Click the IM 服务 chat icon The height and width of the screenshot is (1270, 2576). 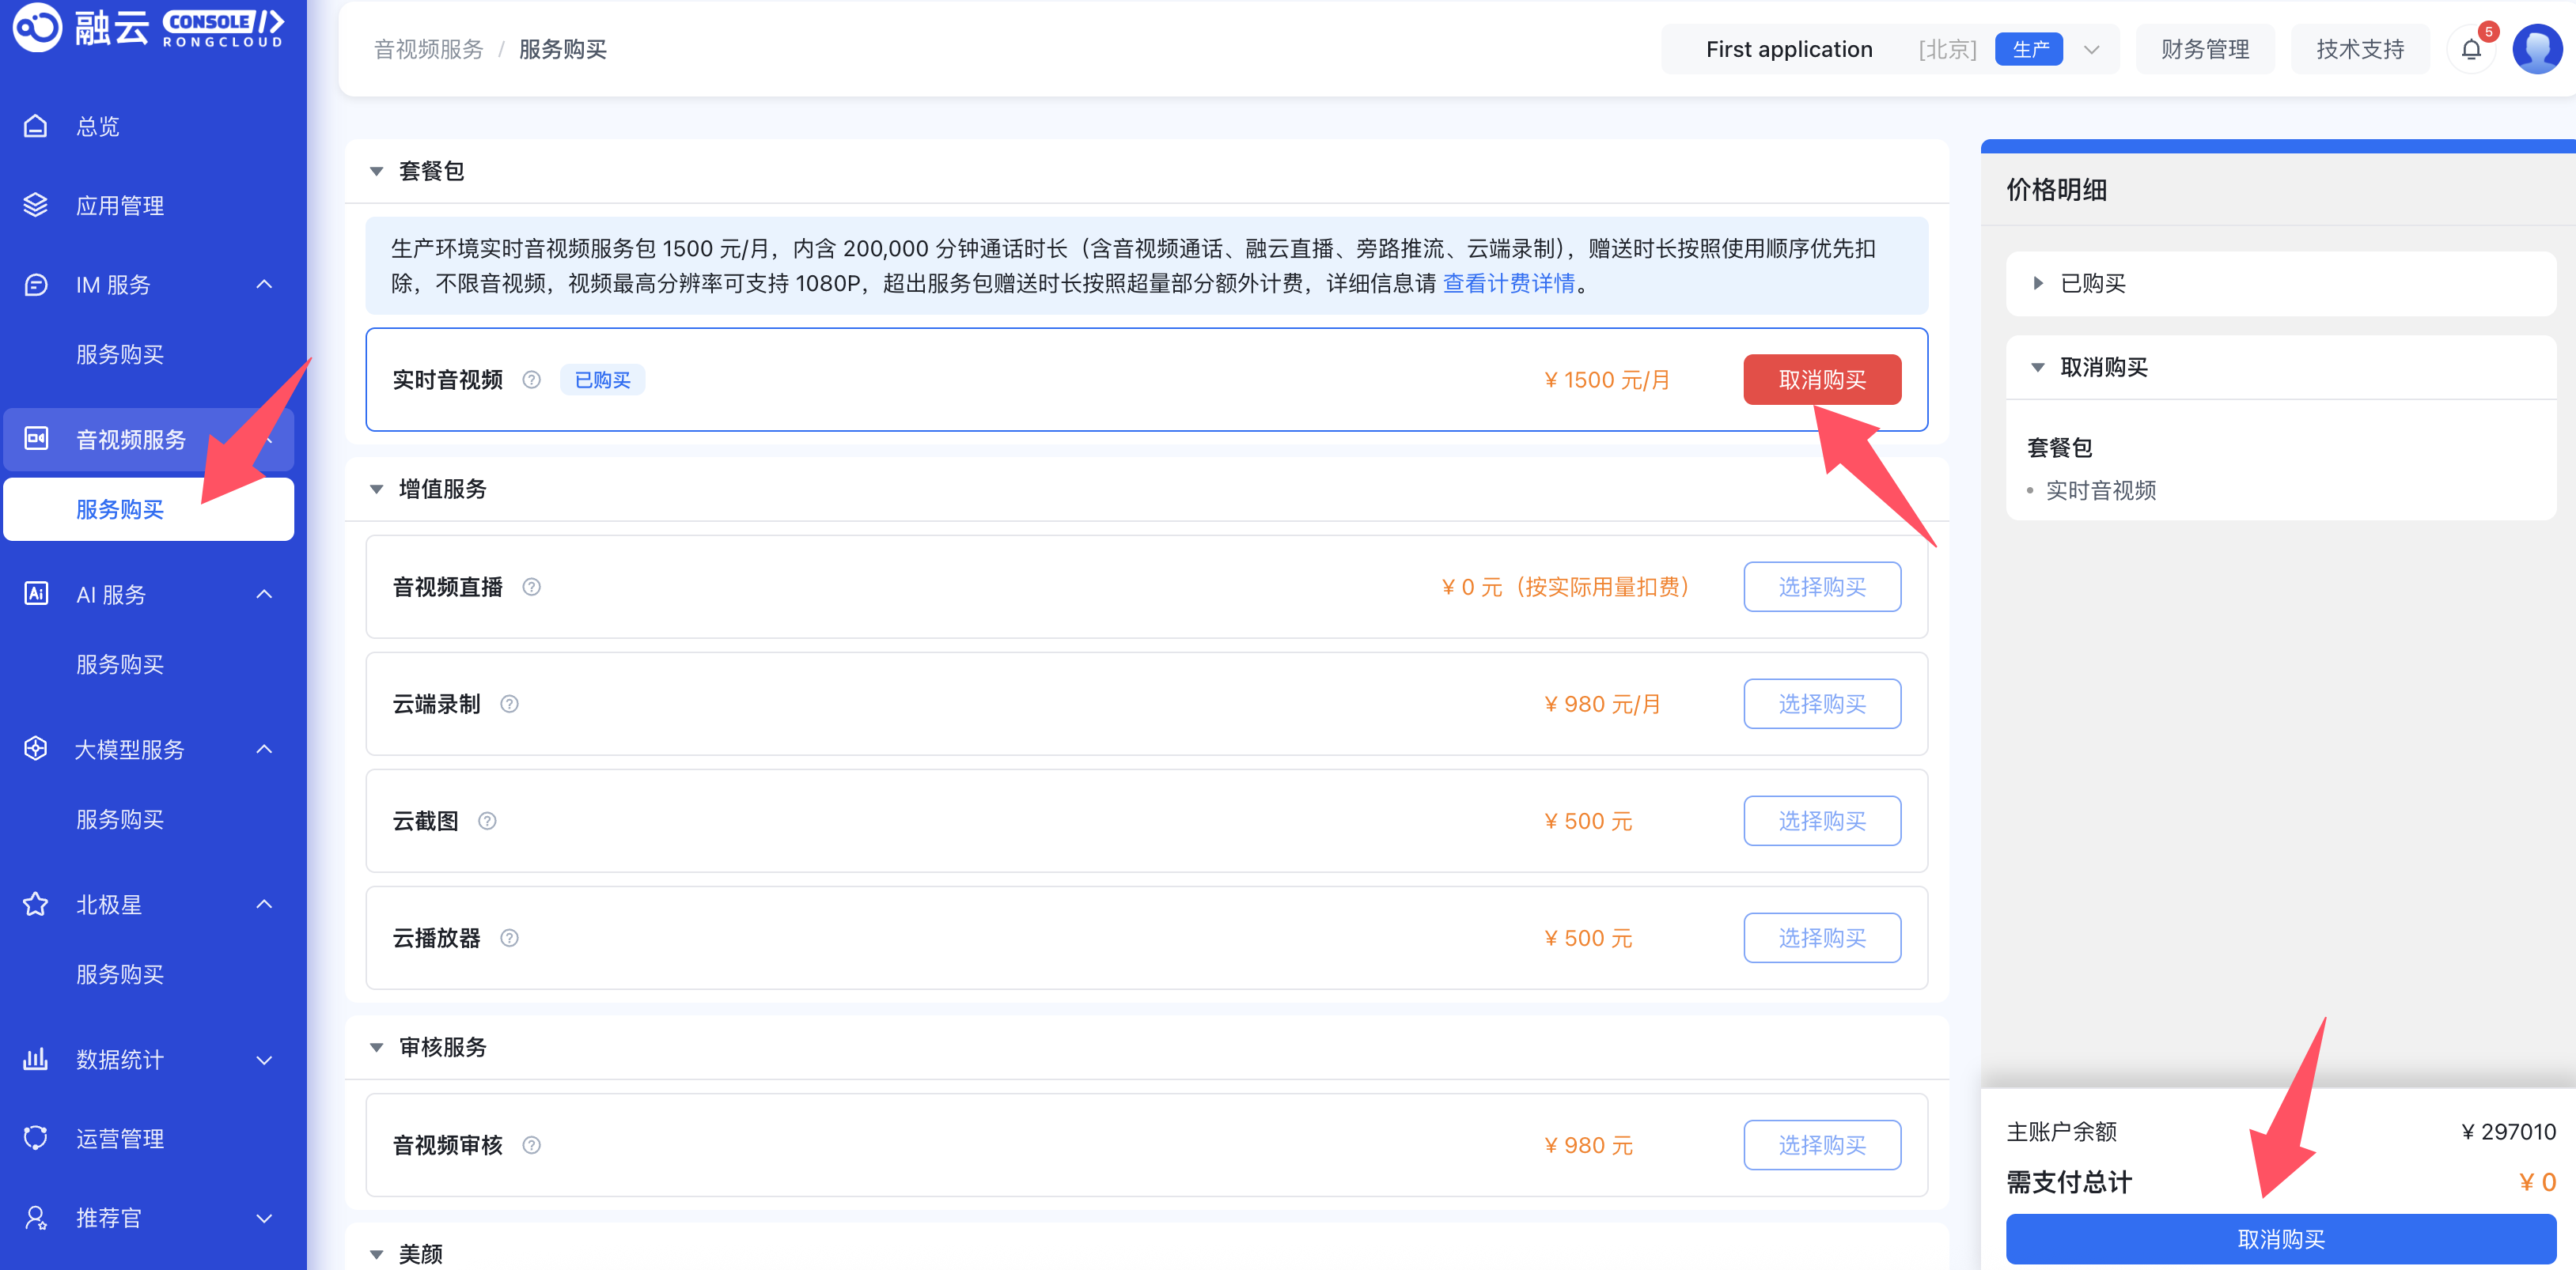point(36,285)
